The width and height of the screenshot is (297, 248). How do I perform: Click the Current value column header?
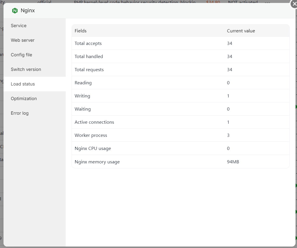click(x=241, y=31)
